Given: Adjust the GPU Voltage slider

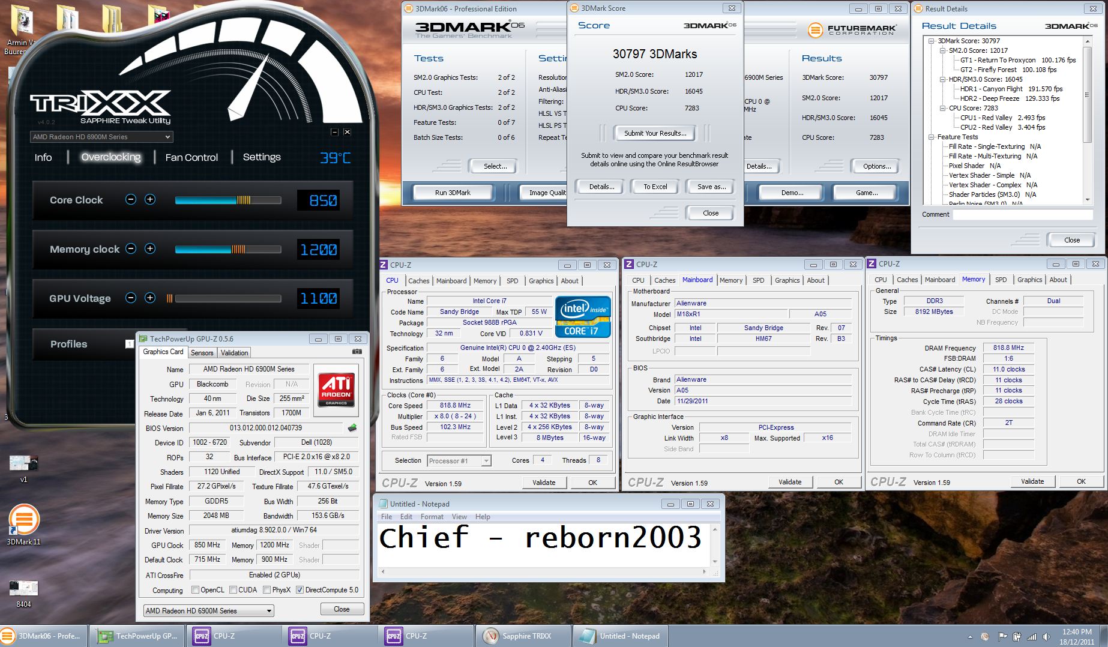Looking at the screenshot, I should [224, 298].
